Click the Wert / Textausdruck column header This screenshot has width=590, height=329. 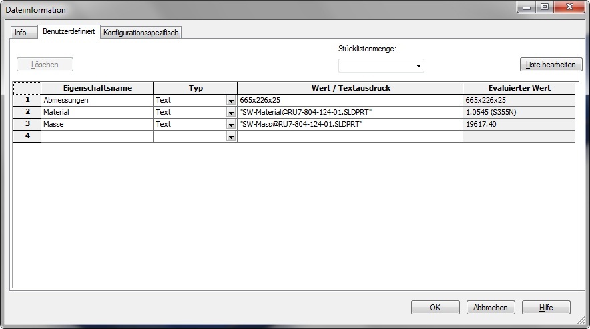350,89
